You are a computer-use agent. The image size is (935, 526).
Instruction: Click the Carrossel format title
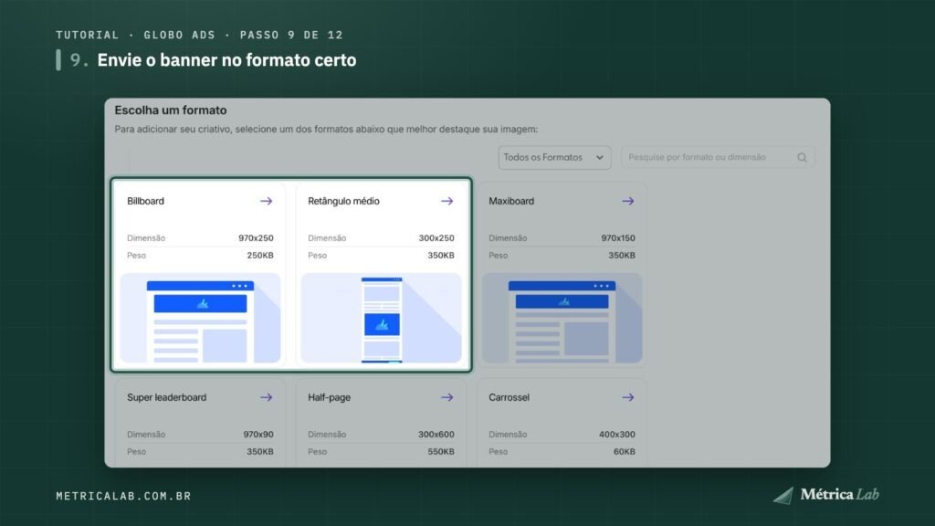click(509, 397)
